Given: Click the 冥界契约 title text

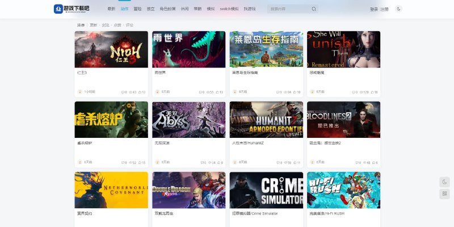Looking at the screenshot, I should [x=85, y=214].
